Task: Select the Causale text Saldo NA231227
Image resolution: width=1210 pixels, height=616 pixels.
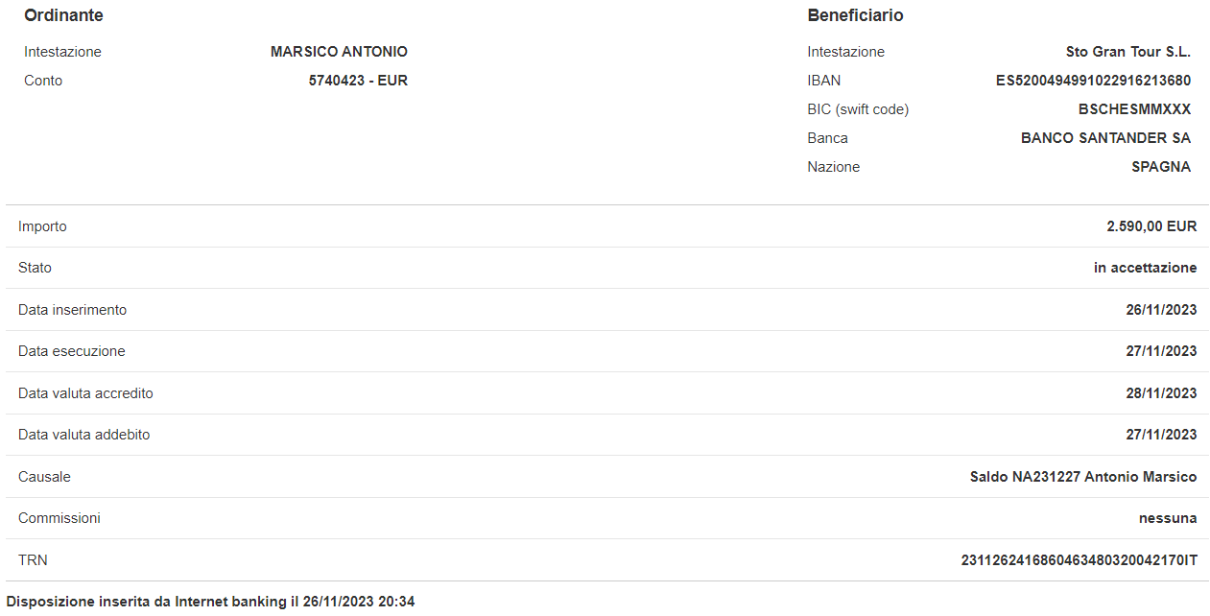Action: [1025, 477]
